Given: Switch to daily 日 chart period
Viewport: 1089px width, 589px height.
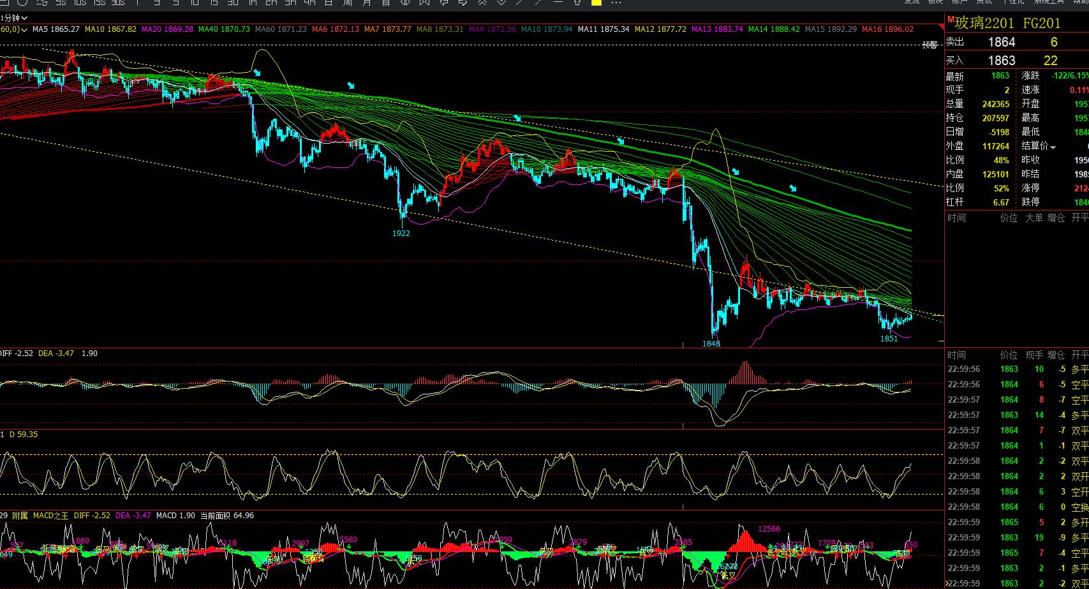Looking at the screenshot, I should click(x=329, y=3).
